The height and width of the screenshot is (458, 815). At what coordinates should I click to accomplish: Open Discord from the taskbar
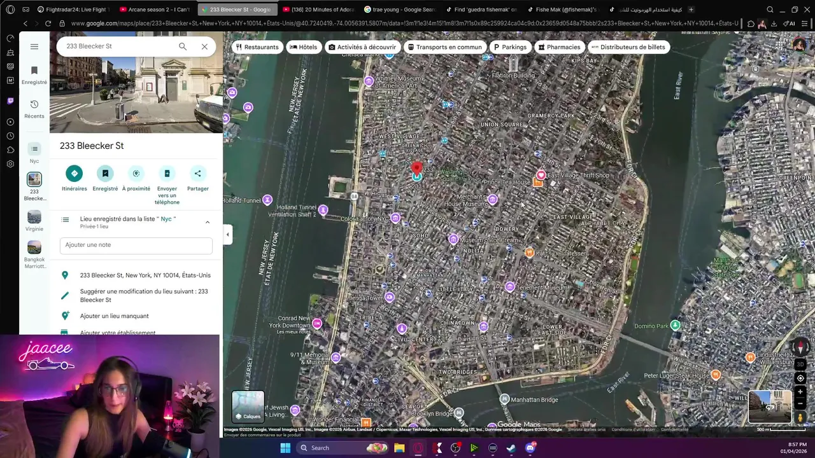[530, 448]
